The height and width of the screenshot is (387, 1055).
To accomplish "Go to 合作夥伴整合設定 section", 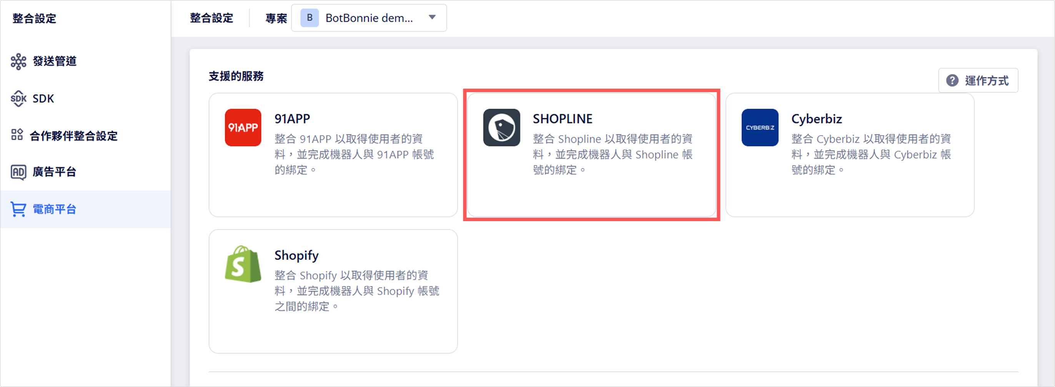I will (x=85, y=136).
